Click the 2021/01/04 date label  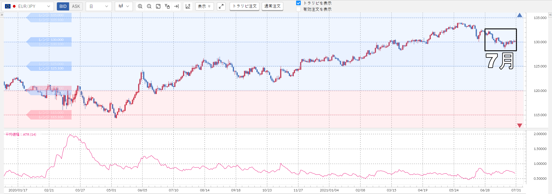click(329, 190)
